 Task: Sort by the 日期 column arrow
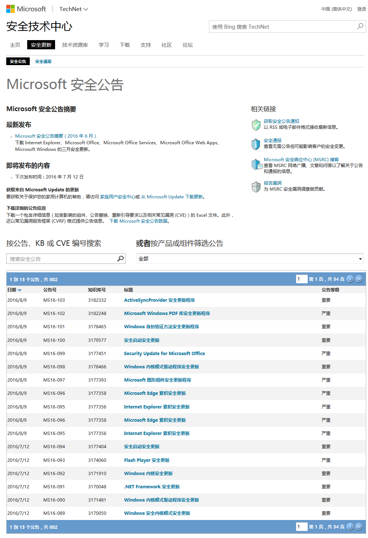click(x=19, y=290)
